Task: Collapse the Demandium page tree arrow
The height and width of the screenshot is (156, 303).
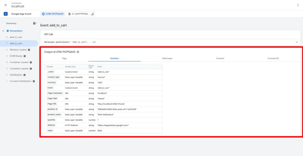Action: 3,31
